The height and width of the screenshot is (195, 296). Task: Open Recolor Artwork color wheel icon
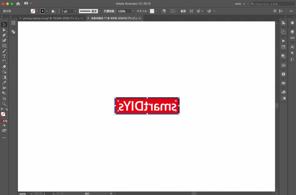(164, 11)
